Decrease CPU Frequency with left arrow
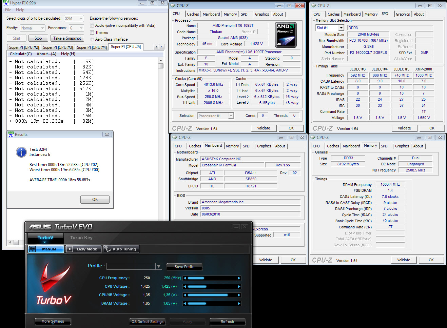 pyautogui.click(x=185, y=278)
